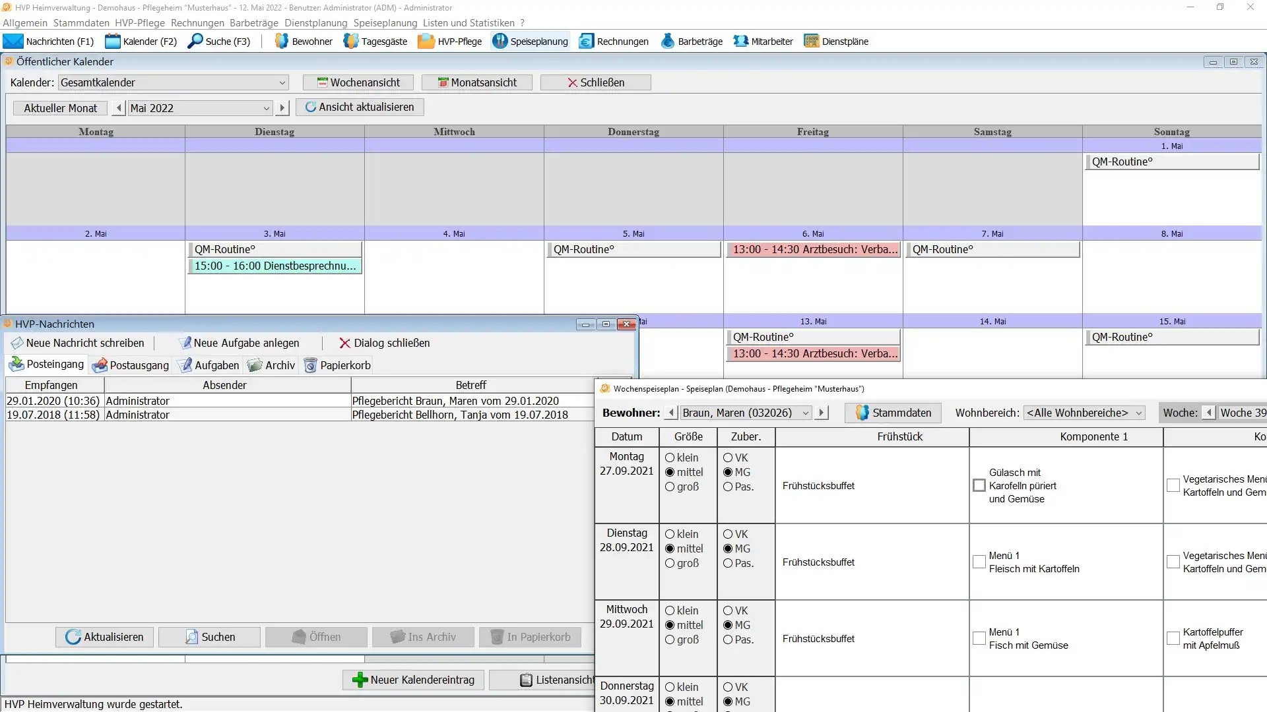
Task: Select 'klein' size for Montag 27.09.2021
Action: click(670, 458)
